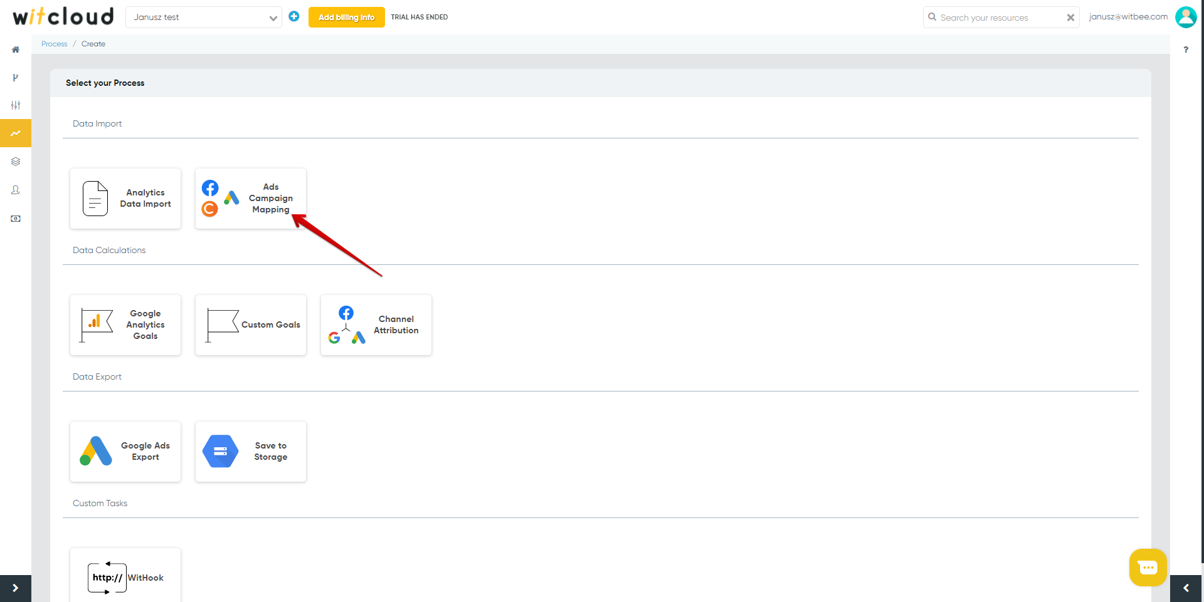
Task: Click the Google Ads icon in Ads Campaign Mapping
Action: point(231,198)
